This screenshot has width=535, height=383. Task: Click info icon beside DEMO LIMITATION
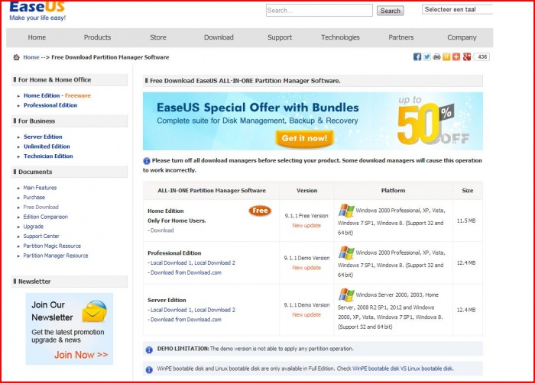149,349
